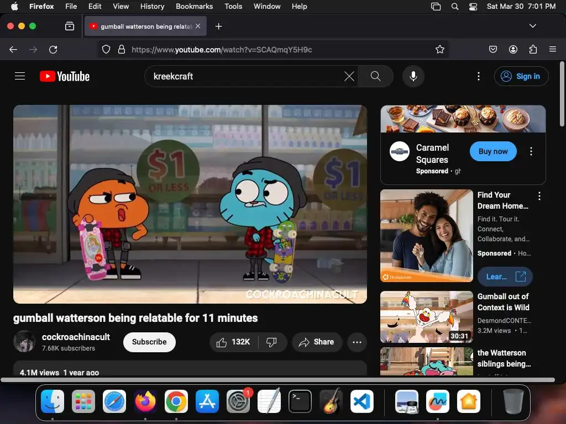This screenshot has height=424, width=566.
Task: Reload the page in Firefox
Action: [53, 49]
